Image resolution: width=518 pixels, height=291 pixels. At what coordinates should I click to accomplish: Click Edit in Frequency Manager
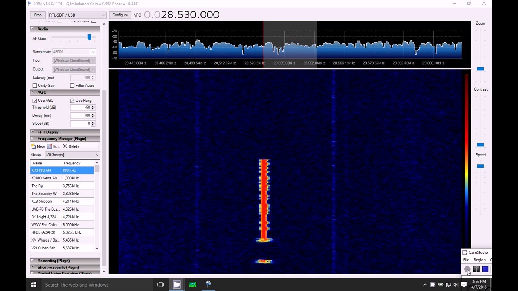[54, 146]
